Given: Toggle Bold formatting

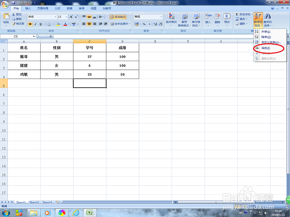Looking at the screenshot, I should coord(30,24).
